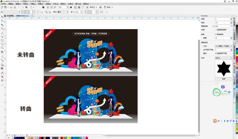Select the Freehand line tool
This screenshot has height=139, width=238.
point(2,33)
